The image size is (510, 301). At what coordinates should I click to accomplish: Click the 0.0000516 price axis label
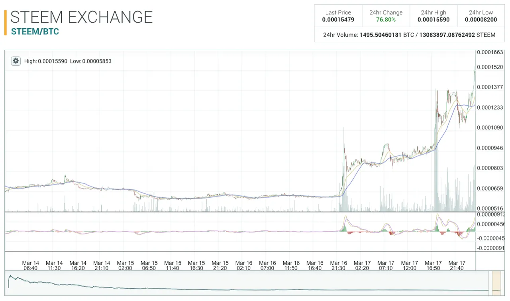click(490, 208)
